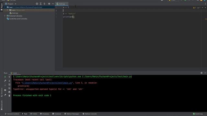The width and height of the screenshot is (207, 116).
Task: Switch to main.py editor tab
Action: [62, 4]
